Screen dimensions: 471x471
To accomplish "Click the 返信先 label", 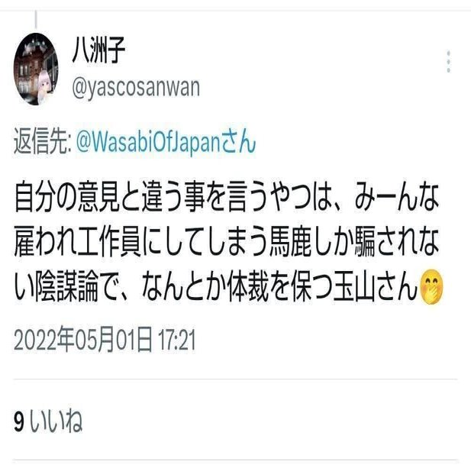I will click(42, 141).
